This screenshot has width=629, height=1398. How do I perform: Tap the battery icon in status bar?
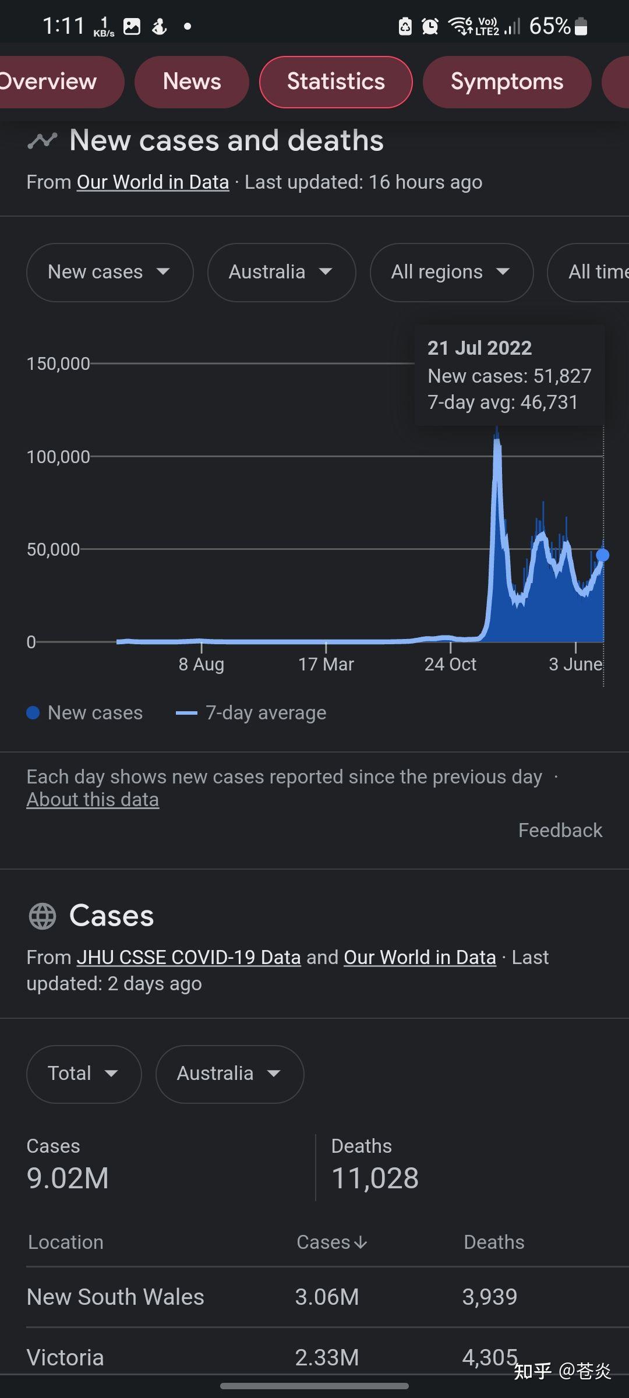coord(581,26)
